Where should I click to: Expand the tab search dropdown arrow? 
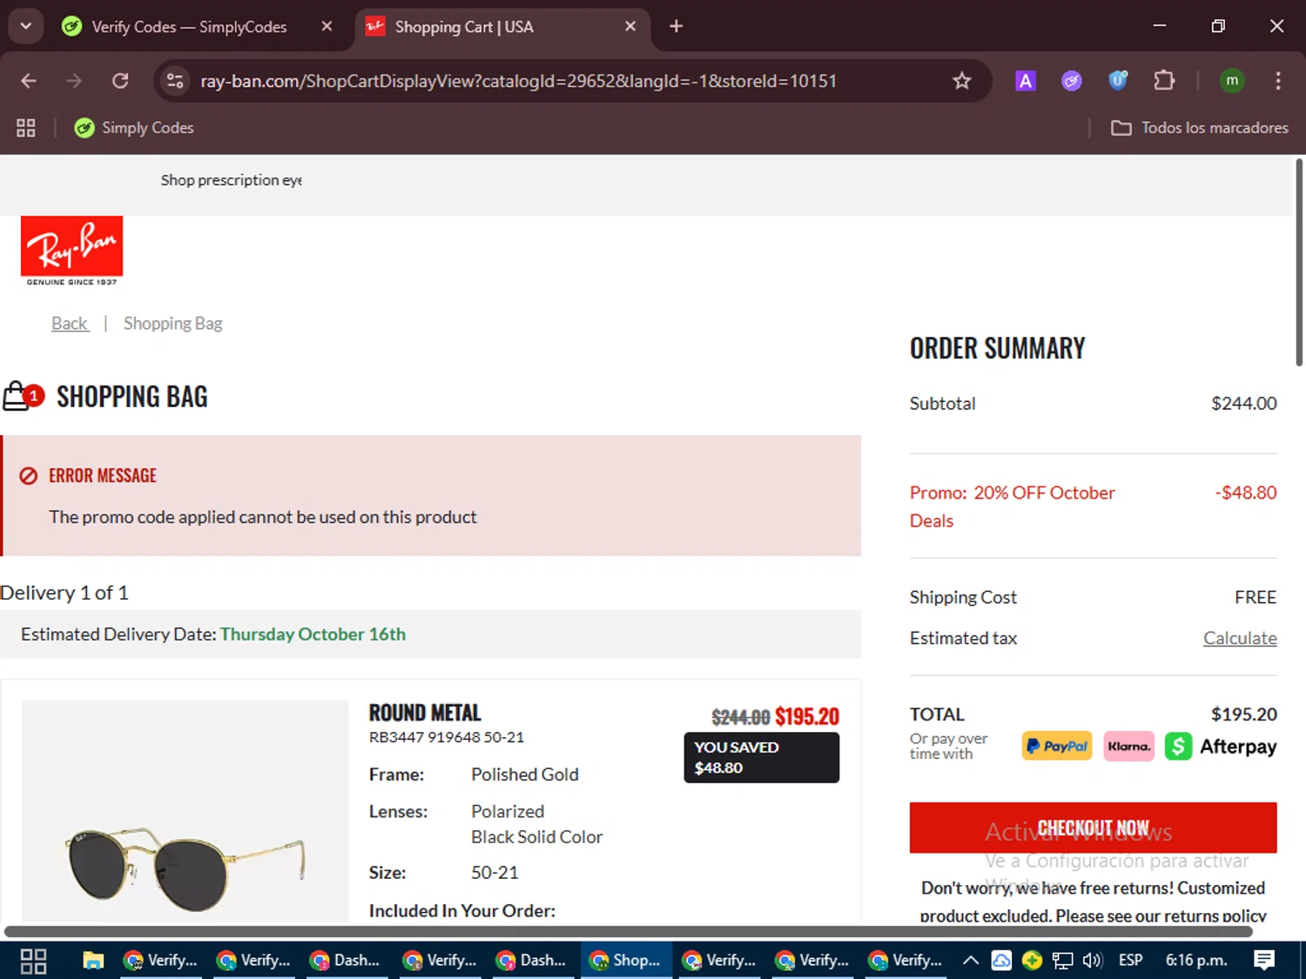[26, 26]
